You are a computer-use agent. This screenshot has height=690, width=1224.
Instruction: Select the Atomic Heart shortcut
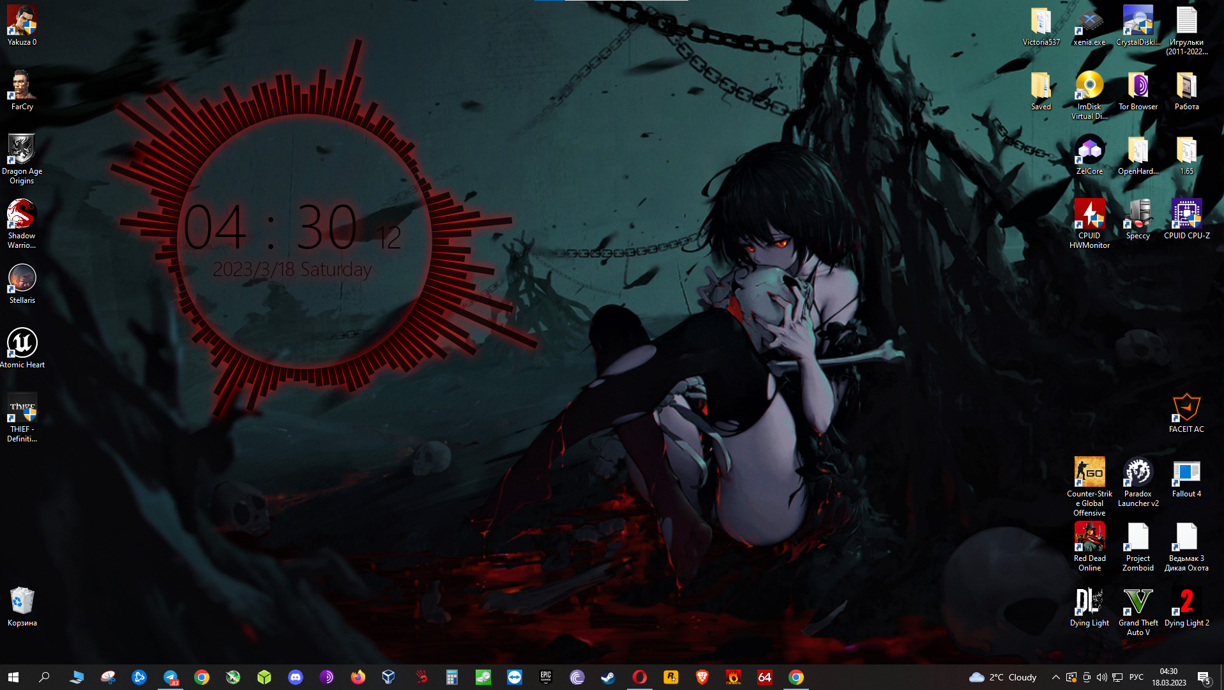pos(22,349)
